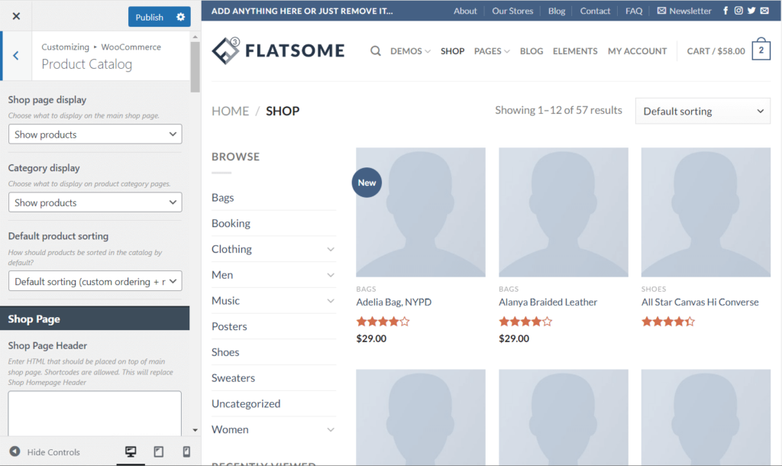Open the Default sorting dropdown on the shop
This screenshot has width=782, height=466.
[702, 111]
